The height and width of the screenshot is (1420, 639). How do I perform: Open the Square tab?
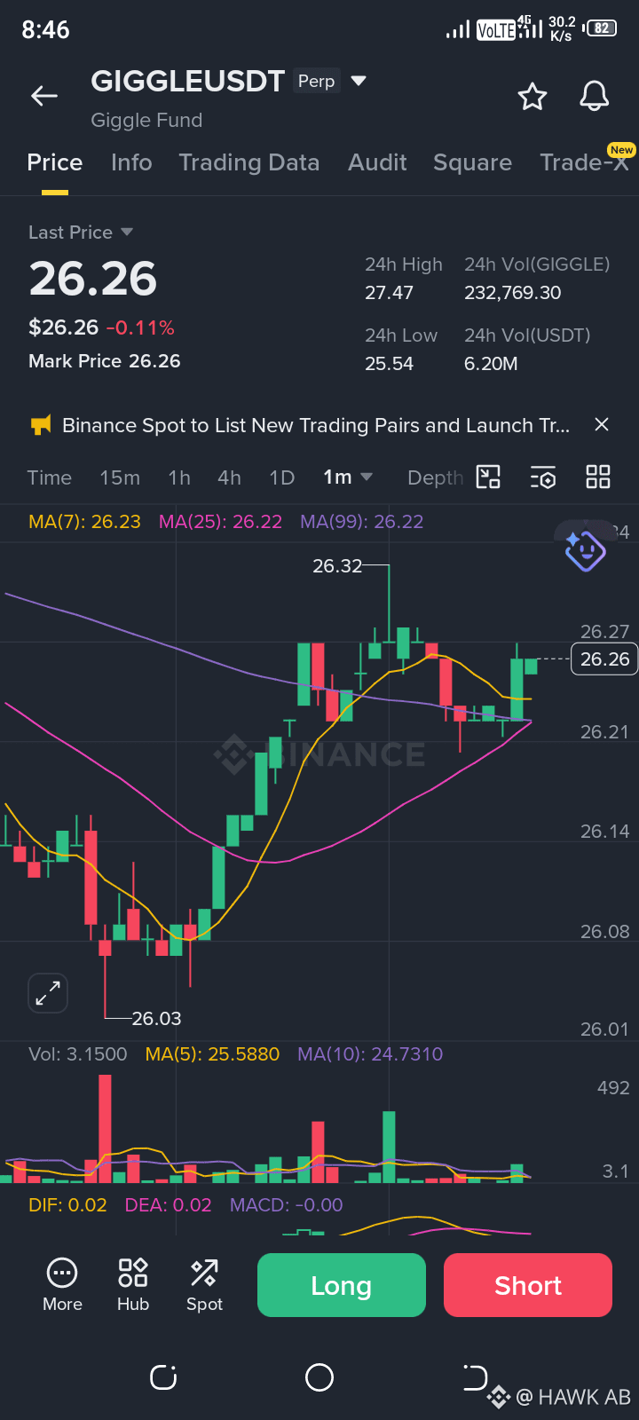(x=472, y=162)
